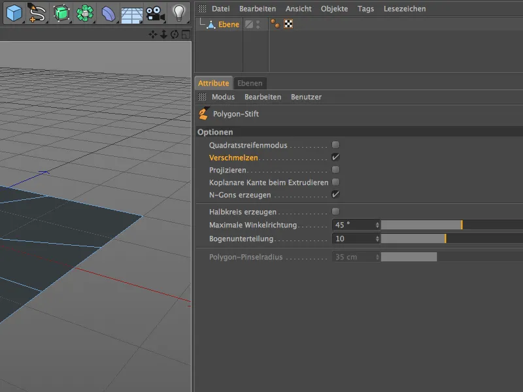The width and height of the screenshot is (523, 392).
Task: Open the Attribute Manager Bearbeiten menu
Action: (x=263, y=97)
